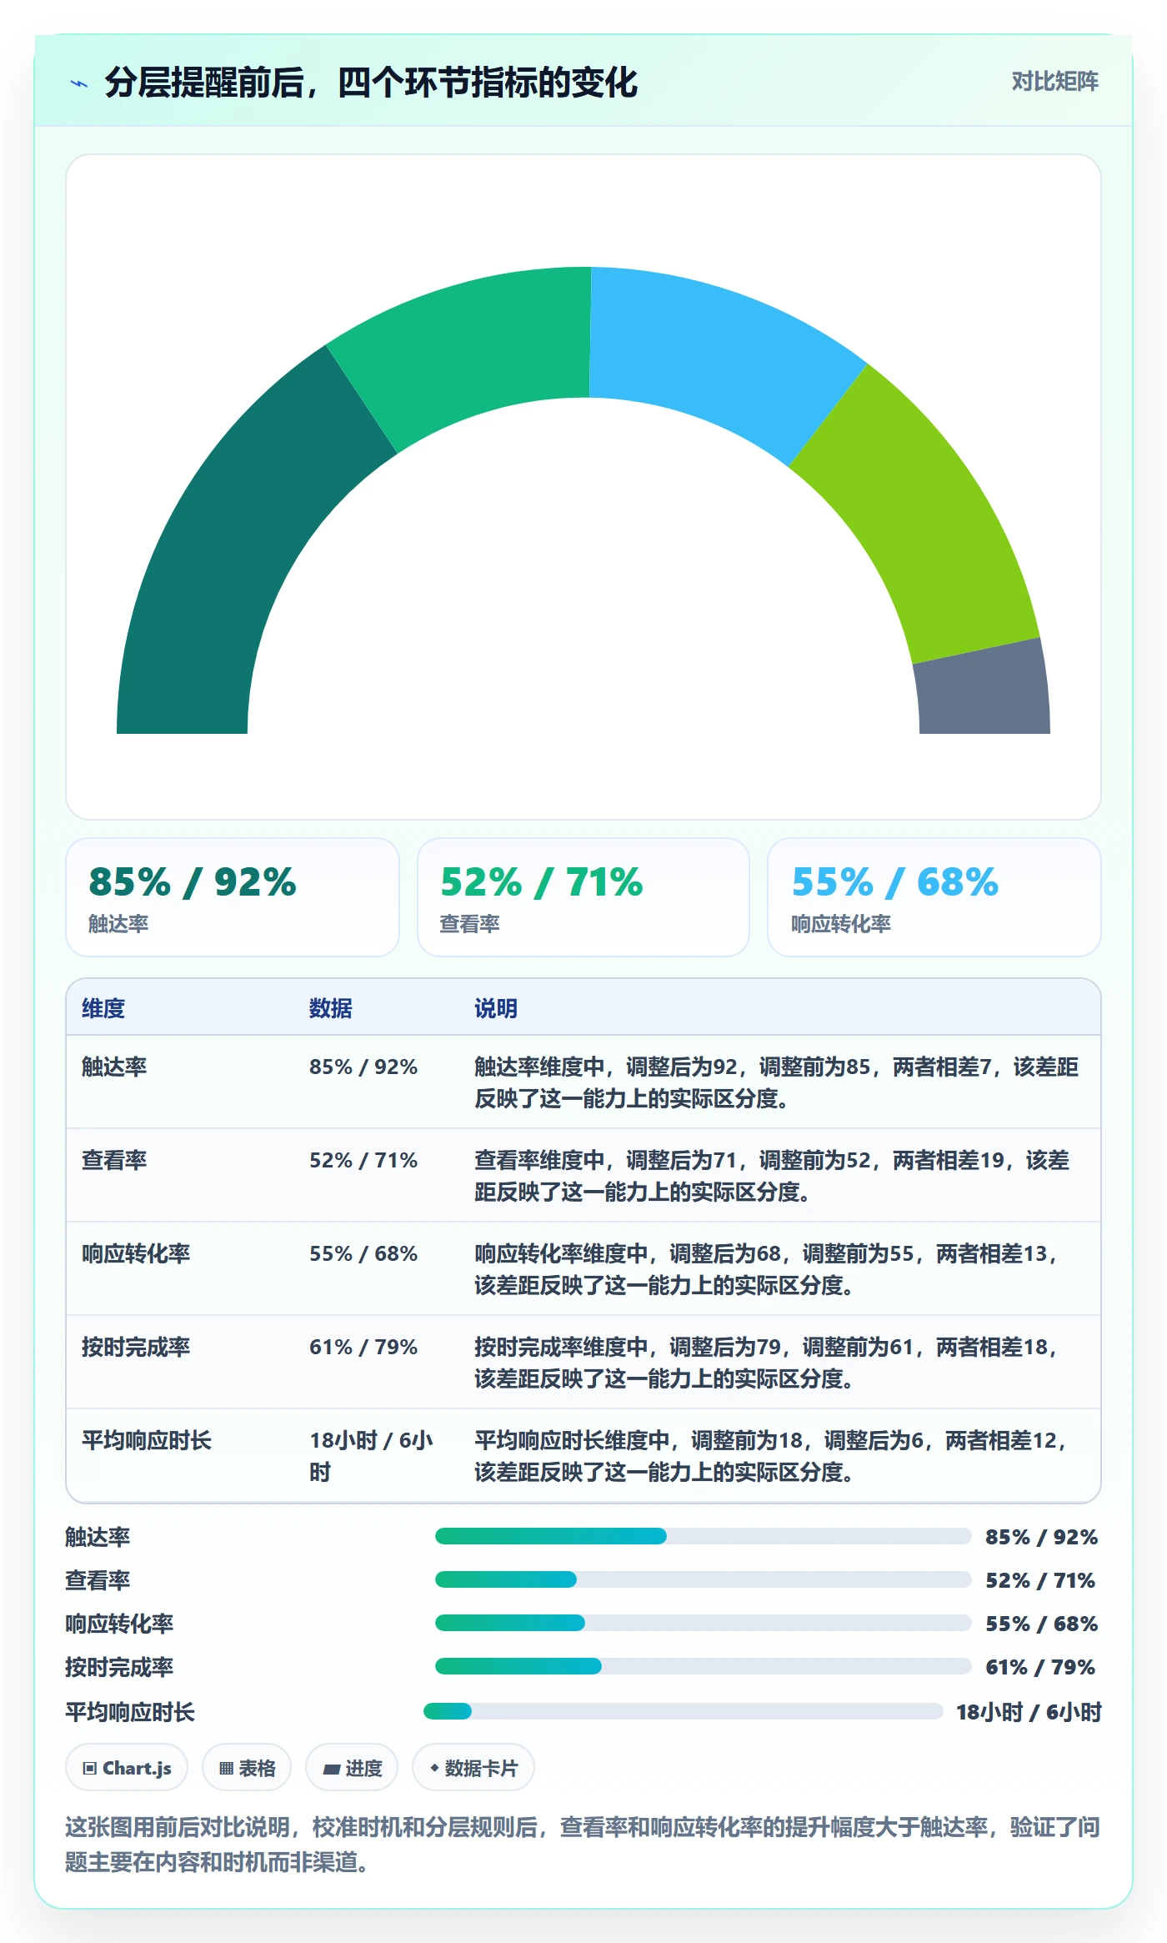Click the title 分层提醒前后，四个环节指标的变化
The height and width of the screenshot is (1943, 1167).
(370, 83)
